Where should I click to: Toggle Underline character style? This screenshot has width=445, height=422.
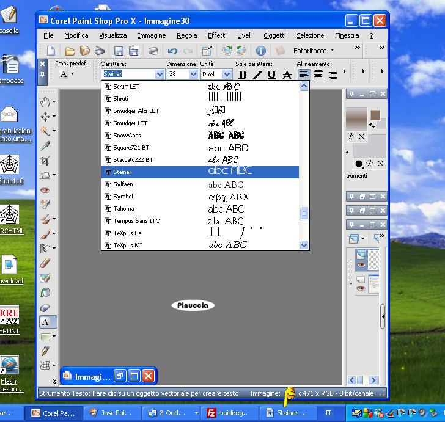click(x=271, y=75)
